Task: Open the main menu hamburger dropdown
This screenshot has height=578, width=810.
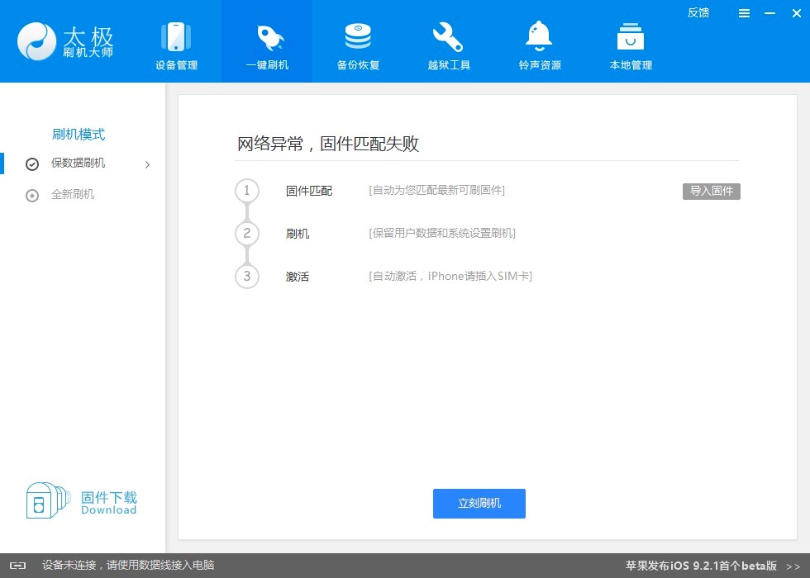Action: (744, 13)
